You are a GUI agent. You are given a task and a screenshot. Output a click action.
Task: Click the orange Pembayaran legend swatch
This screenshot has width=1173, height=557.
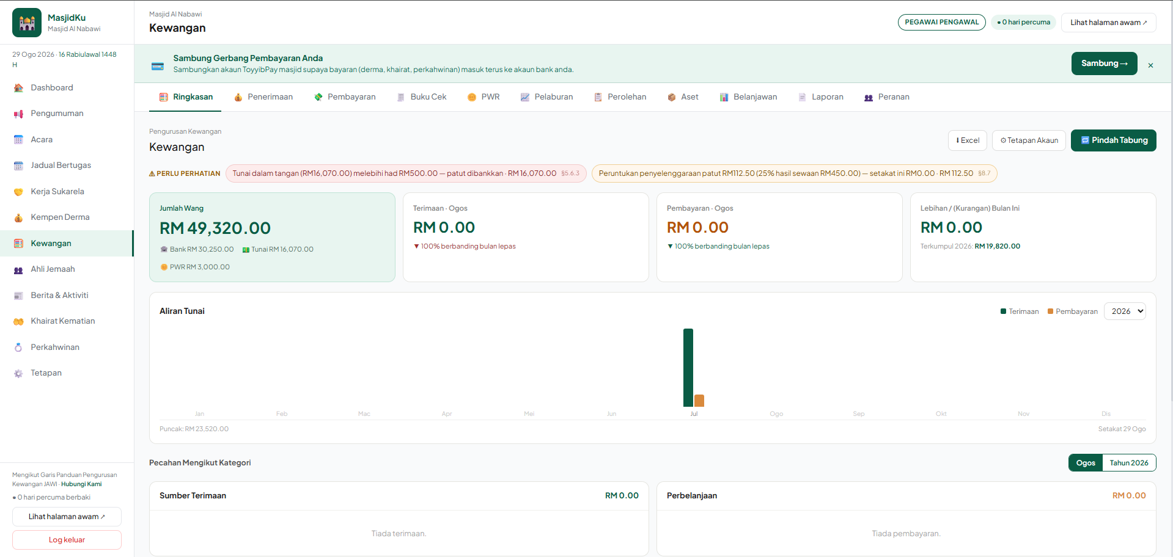point(1050,311)
